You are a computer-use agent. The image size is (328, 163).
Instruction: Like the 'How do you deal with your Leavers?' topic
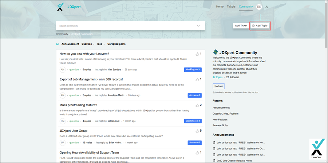[x=197, y=54]
